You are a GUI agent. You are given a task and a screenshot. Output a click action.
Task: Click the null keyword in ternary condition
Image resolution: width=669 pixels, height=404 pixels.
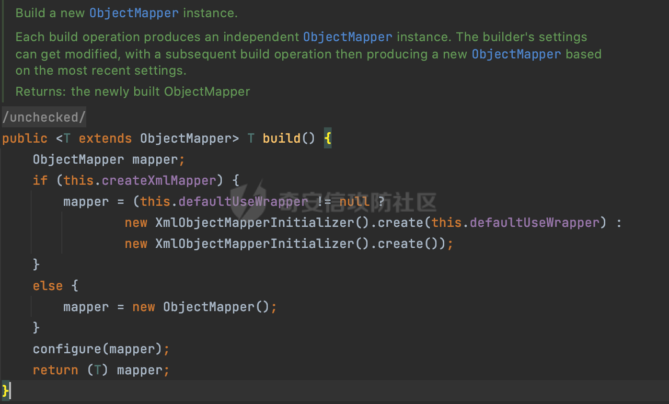pyautogui.click(x=354, y=202)
